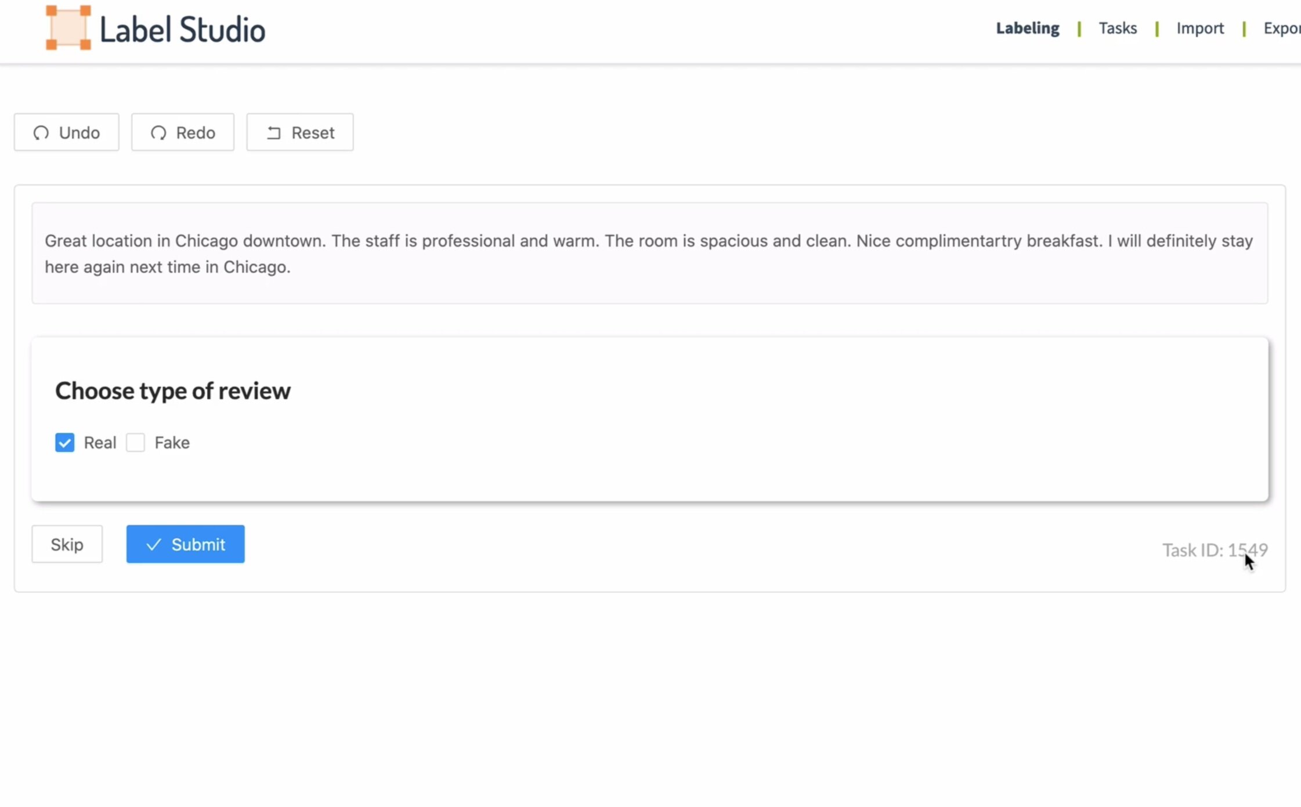Undo the last labeling action
This screenshot has height=807, width=1301.
pyautogui.click(x=67, y=132)
